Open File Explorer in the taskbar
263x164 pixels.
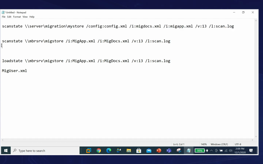click(x=129, y=151)
